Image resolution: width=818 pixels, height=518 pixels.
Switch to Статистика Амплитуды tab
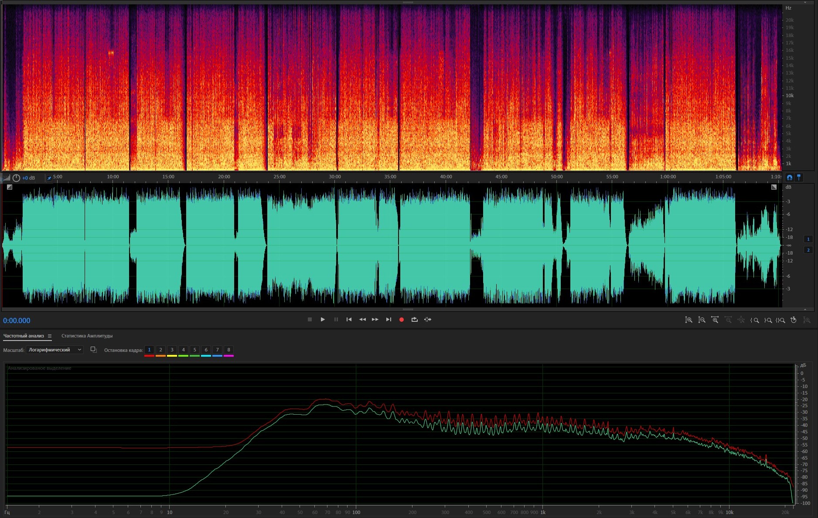pyautogui.click(x=87, y=336)
